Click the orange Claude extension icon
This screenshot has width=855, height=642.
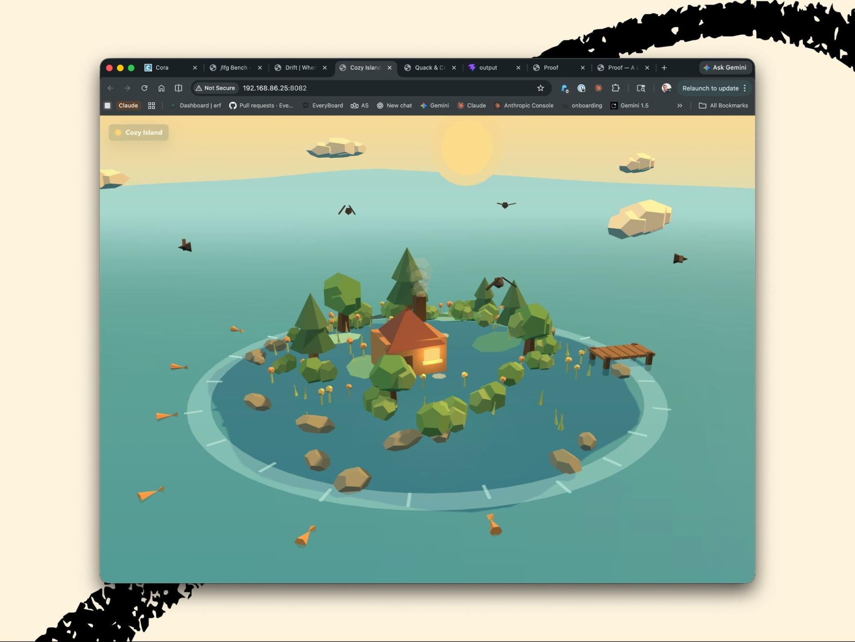(x=598, y=88)
